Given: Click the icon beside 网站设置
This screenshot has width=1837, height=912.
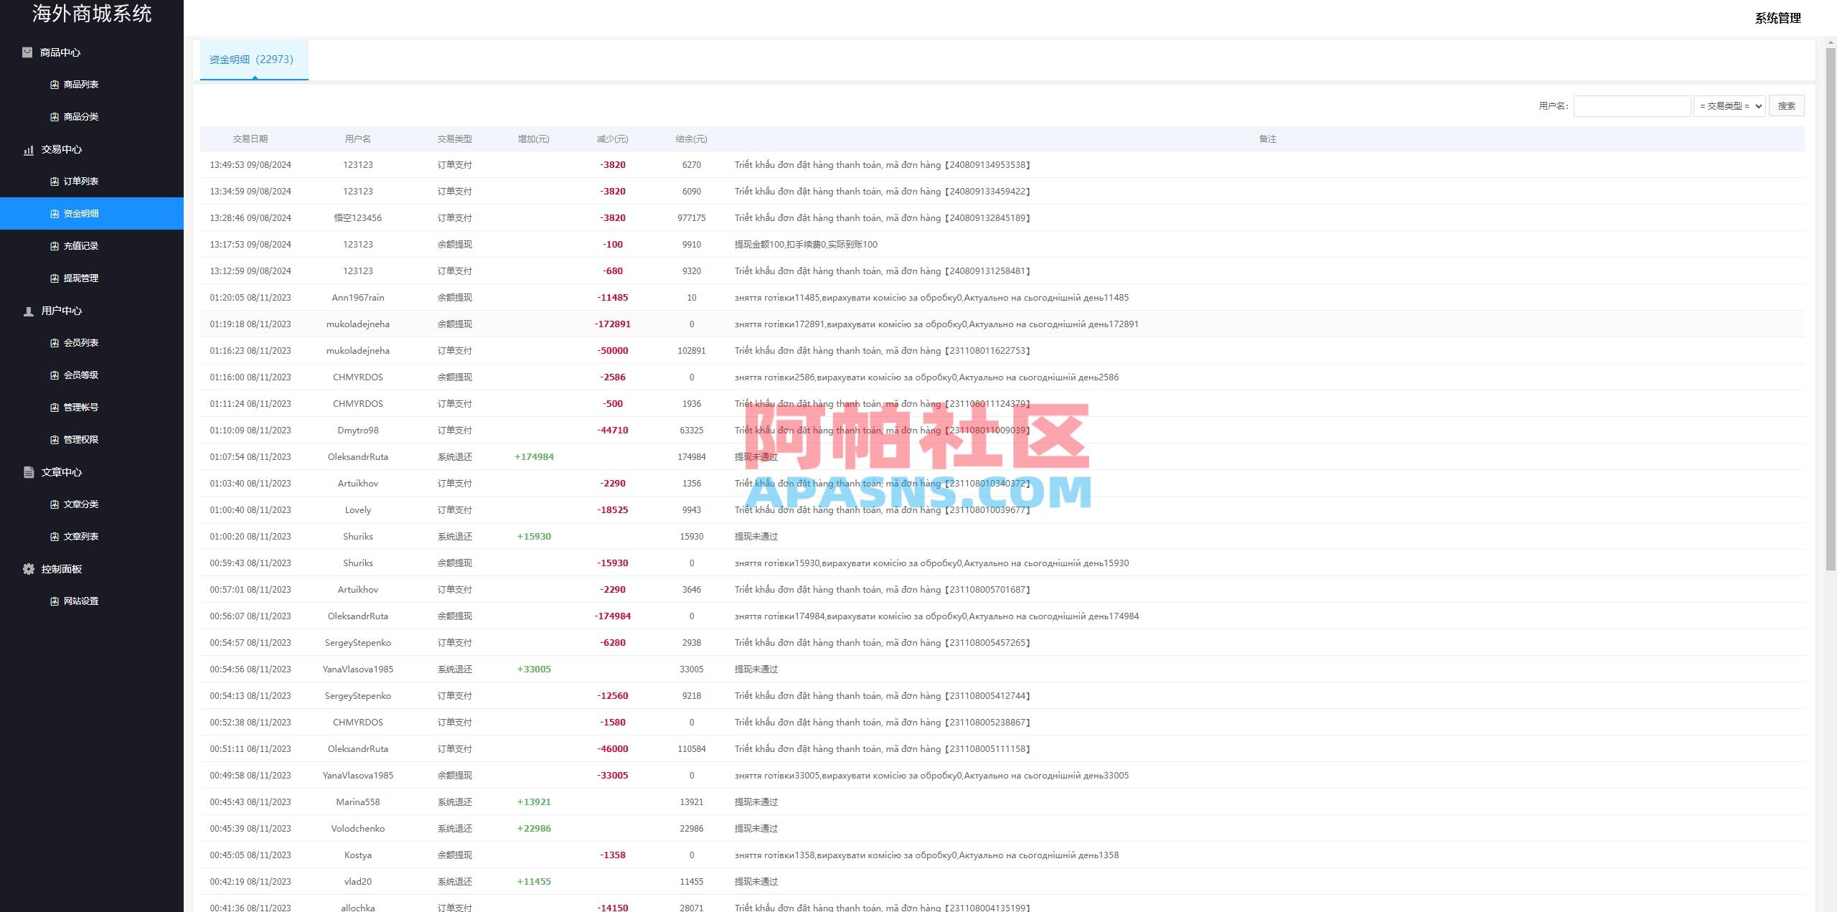Looking at the screenshot, I should (54, 601).
